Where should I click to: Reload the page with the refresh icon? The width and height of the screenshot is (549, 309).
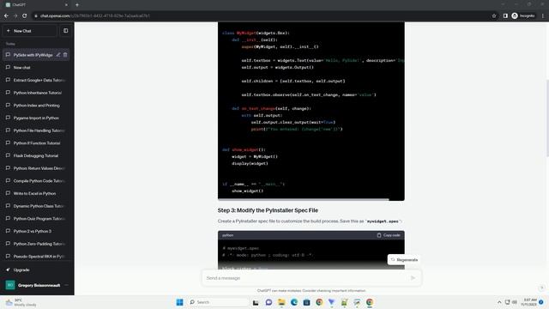[25, 15]
